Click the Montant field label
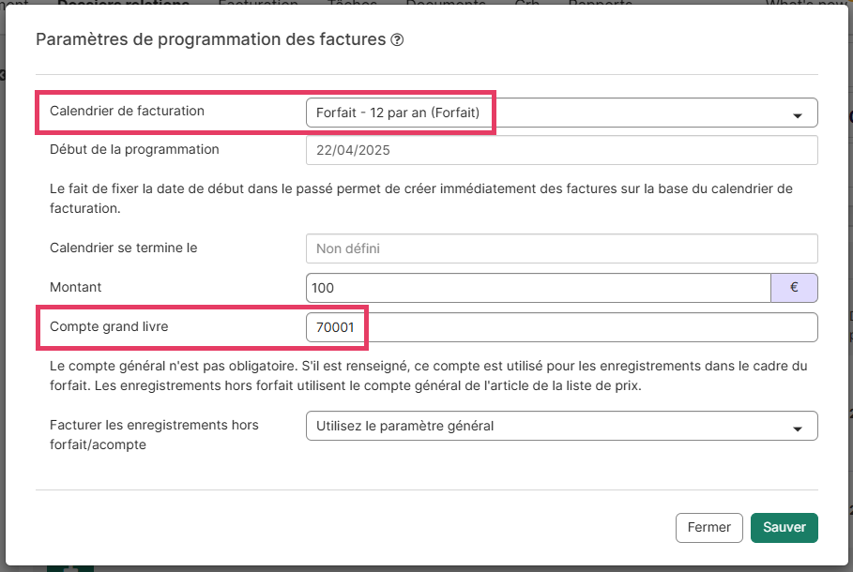 [x=76, y=288]
